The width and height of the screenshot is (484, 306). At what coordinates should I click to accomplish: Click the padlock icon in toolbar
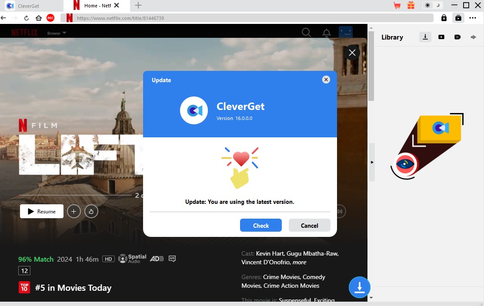pos(444,18)
